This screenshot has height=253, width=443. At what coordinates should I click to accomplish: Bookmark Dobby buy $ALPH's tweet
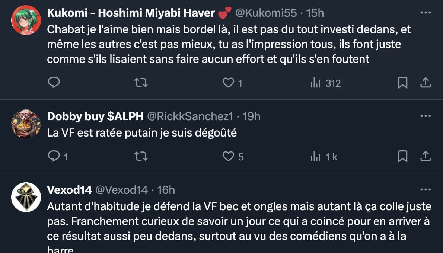coord(402,157)
